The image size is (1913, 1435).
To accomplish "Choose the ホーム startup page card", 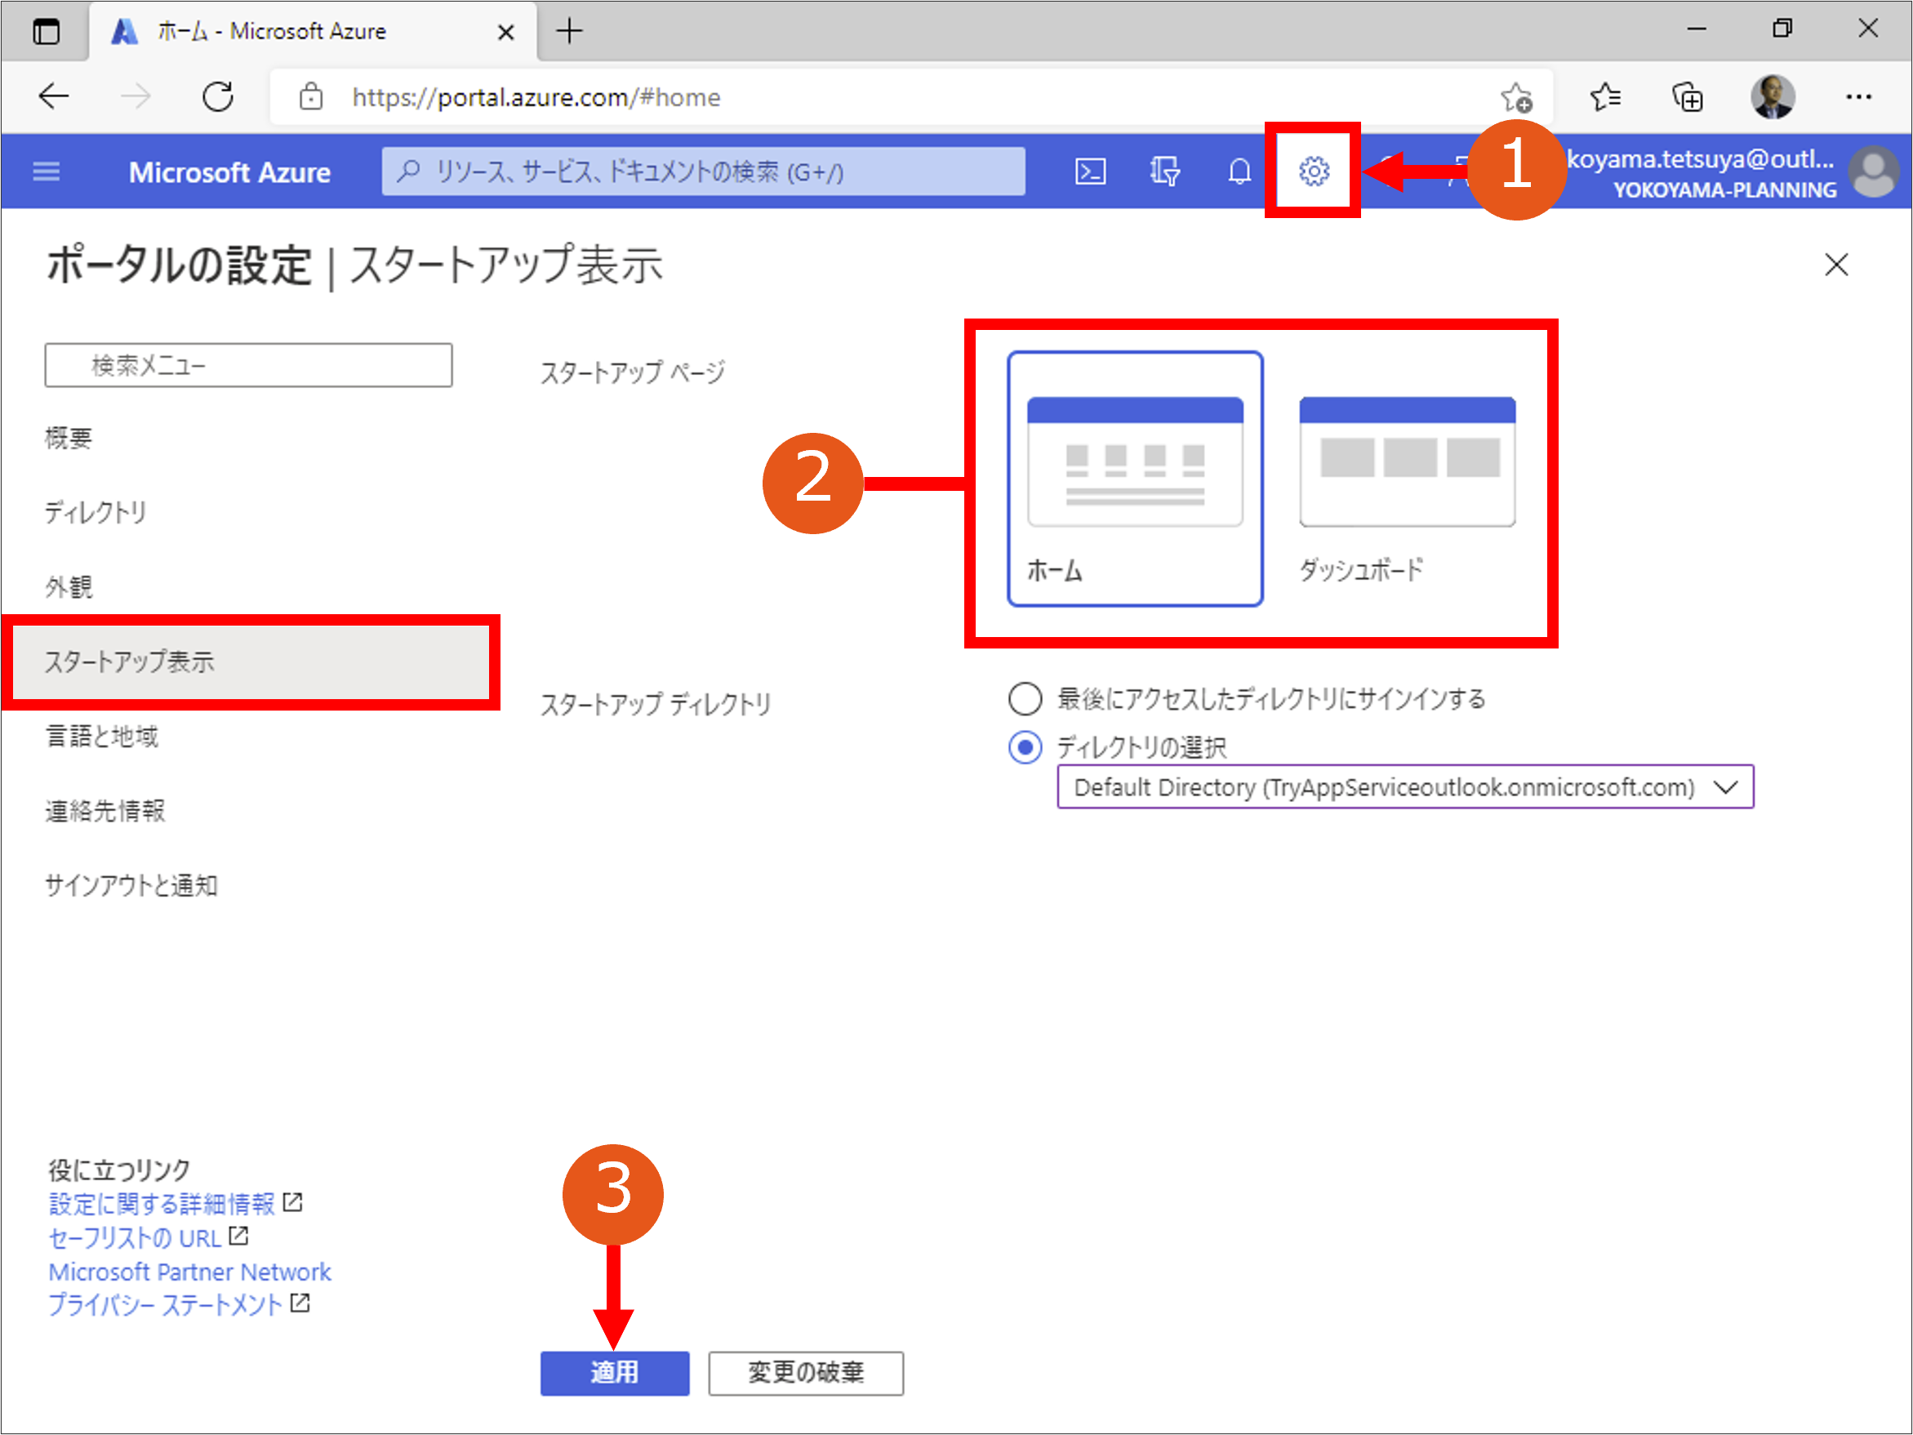I will (x=1135, y=479).
